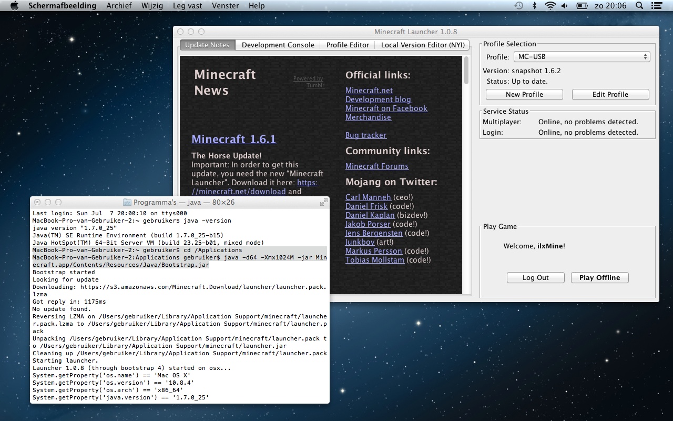Click the volume speaker icon
Screen dimensions: 673x421
565,6
